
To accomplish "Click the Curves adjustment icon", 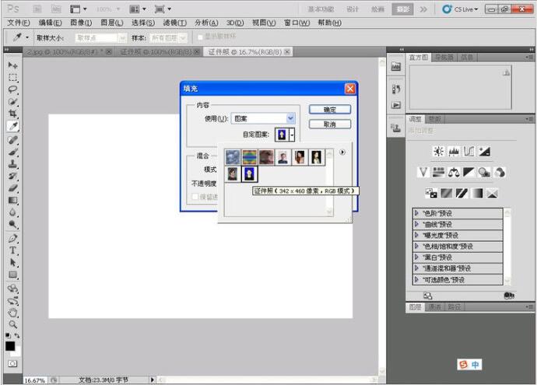I will coord(469,152).
